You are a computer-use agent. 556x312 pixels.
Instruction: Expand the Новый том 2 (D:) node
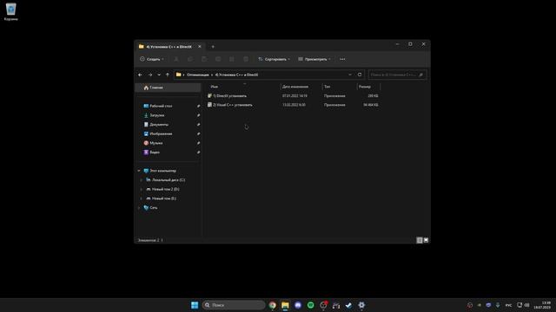[141, 189]
